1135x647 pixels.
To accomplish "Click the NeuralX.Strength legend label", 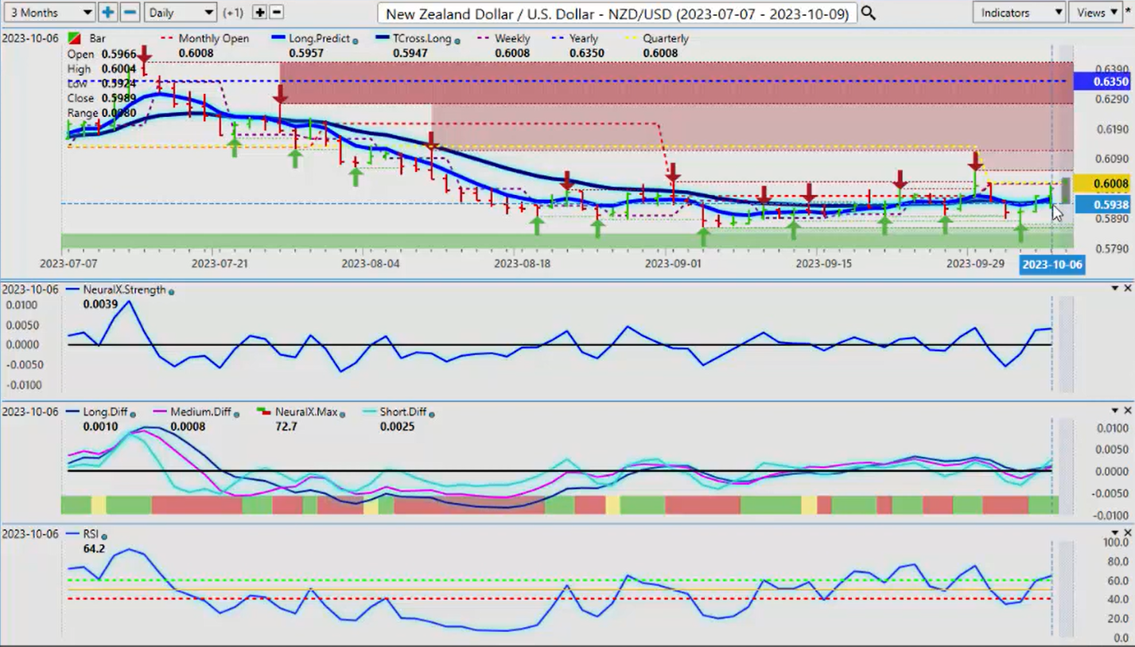I will [x=125, y=290].
